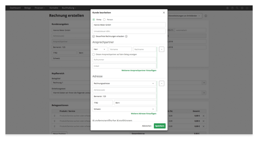The width and height of the screenshot is (273, 153).
Task: Click info icon next to Dienstleistungen dropdown
Action: click(x=206, y=16)
